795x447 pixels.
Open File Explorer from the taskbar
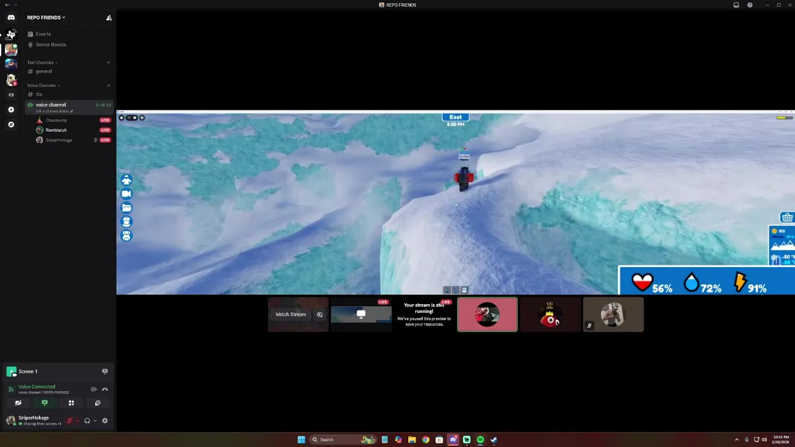click(x=412, y=440)
